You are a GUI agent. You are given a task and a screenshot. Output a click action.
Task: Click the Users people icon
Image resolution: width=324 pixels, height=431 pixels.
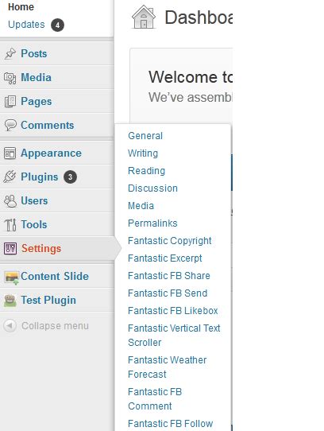coord(10,200)
